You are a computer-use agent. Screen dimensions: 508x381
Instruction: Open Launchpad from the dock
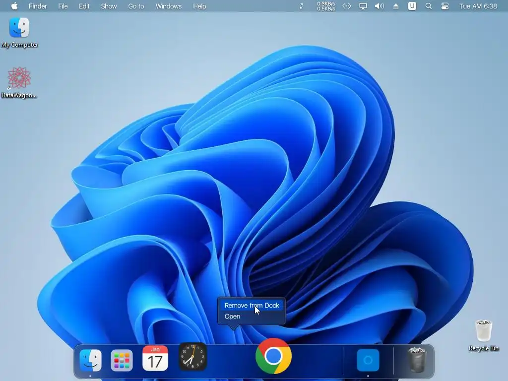122,360
